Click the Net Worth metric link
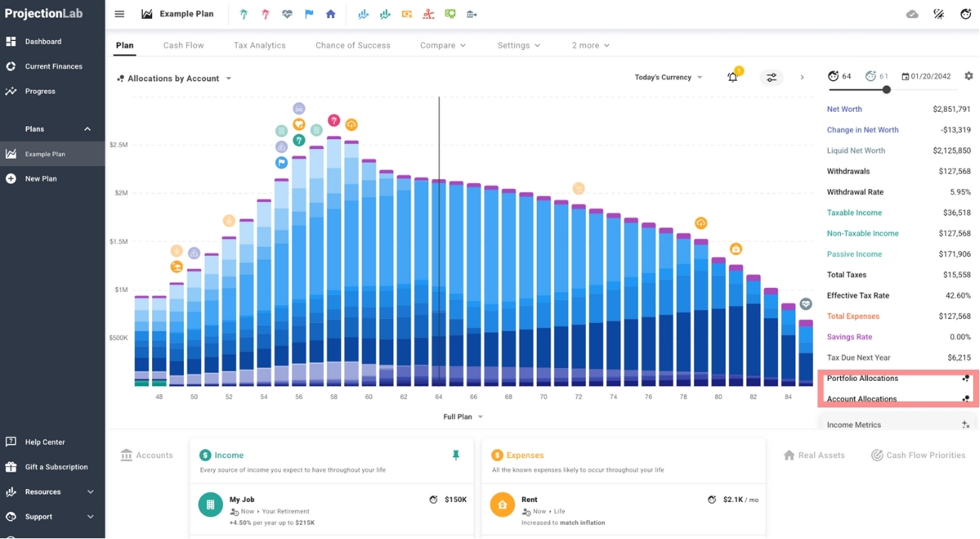 (x=844, y=110)
